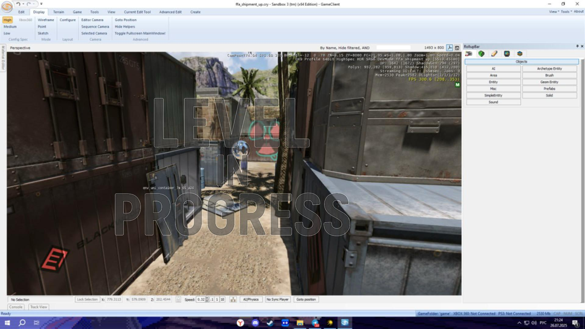
Task: Select the Objects rollup tab icon
Action: pyautogui.click(x=469, y=54)
